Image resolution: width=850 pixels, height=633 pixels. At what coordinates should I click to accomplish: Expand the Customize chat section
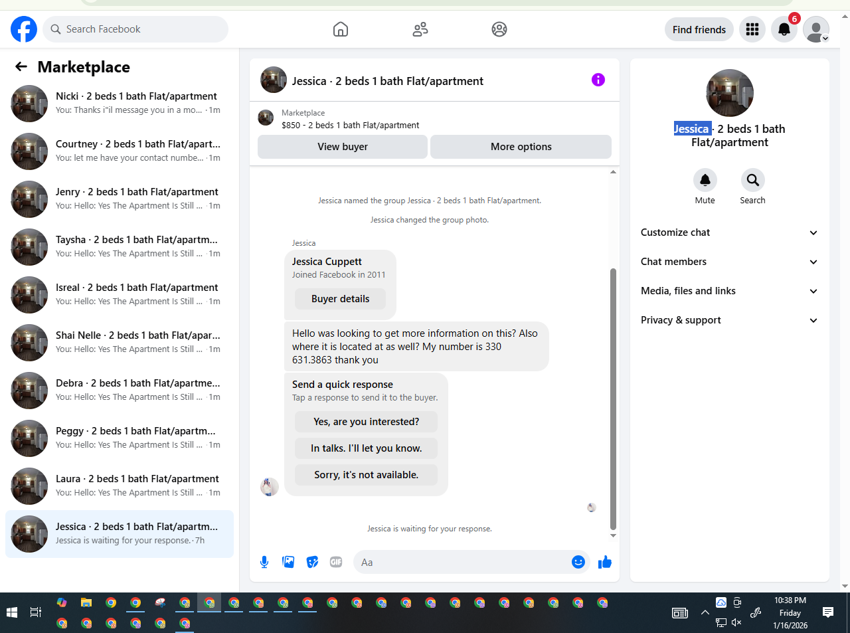tap(729, 232)
